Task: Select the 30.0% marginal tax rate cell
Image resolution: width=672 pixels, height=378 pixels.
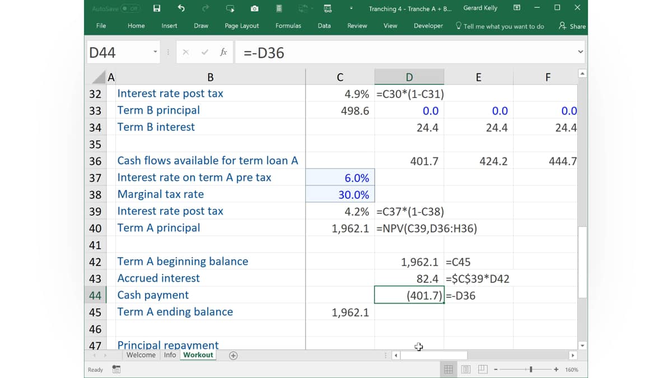Action: (x=340, y=194)
